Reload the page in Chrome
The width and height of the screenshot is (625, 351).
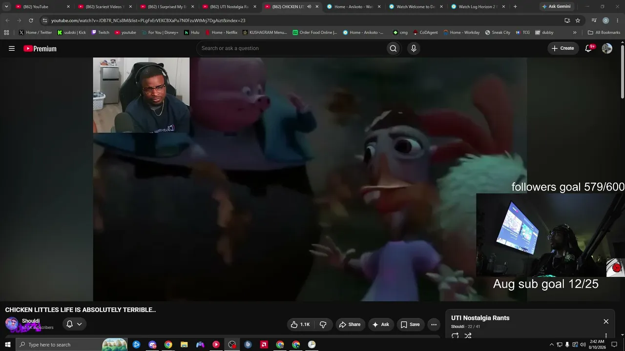coord(31,20)
